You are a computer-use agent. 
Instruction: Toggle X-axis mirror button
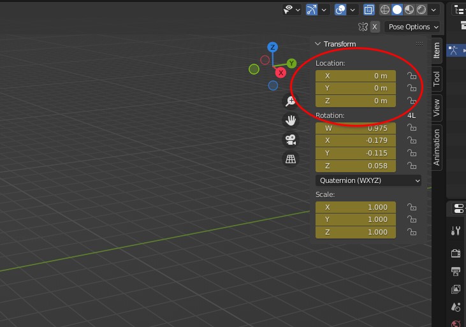tap(375, 27)
